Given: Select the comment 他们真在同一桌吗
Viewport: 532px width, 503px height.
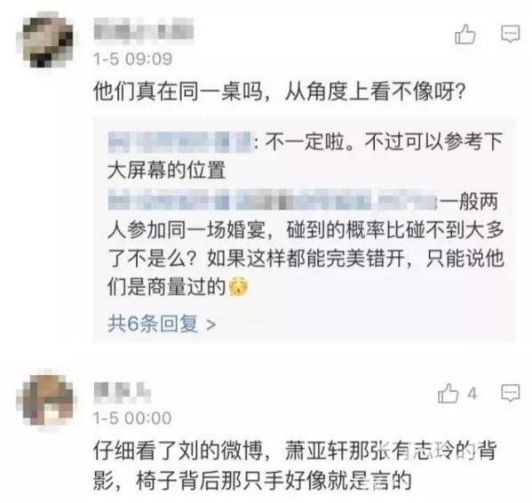Looking at the screenshot, I should click(x=279, y=92).
